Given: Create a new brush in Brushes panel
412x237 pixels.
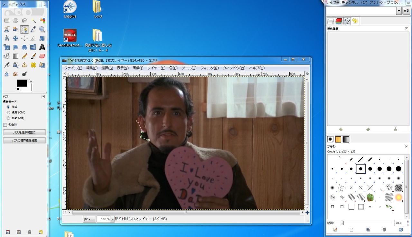Looking at the screenshot, I should point(351,230).
